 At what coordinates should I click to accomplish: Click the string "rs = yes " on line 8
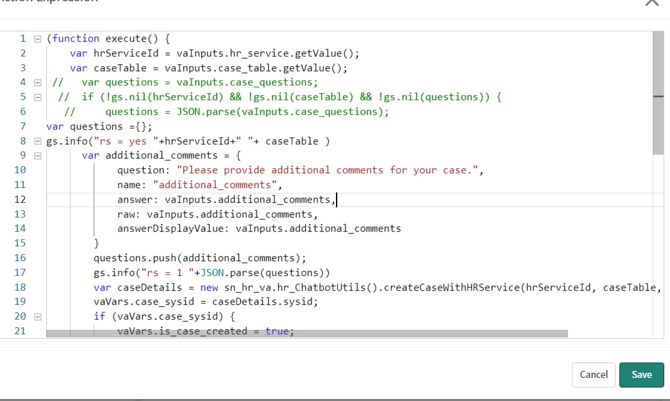click(126, 142)
